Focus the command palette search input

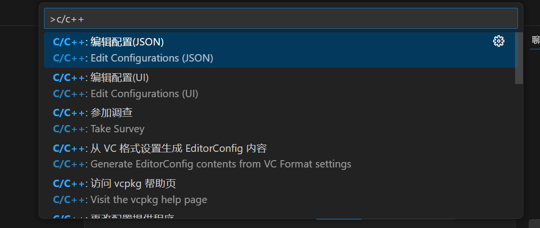click(293, 19)
